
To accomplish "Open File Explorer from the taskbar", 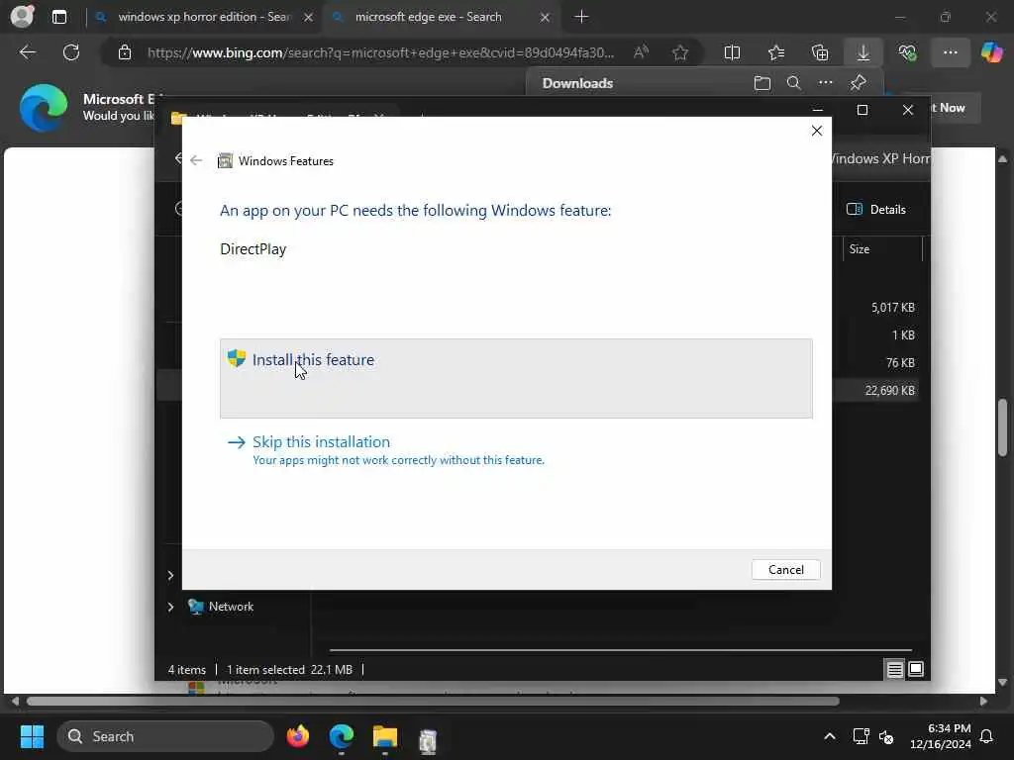I will [385, 736].
